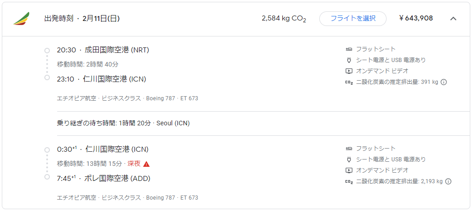
Task: Click the second leg CO2 icon
Action: pyautogui.click(x=349, y=181)
